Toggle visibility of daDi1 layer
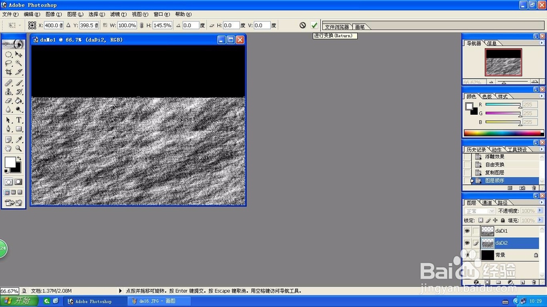 (x=467, y=231)
